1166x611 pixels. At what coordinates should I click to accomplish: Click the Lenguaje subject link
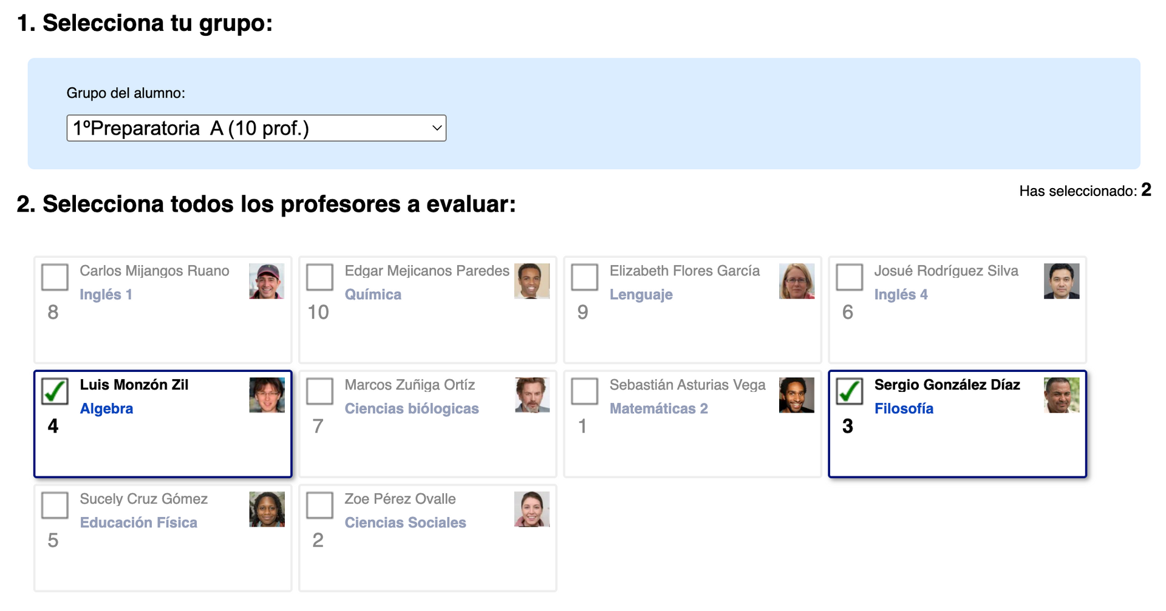point(641,294)
